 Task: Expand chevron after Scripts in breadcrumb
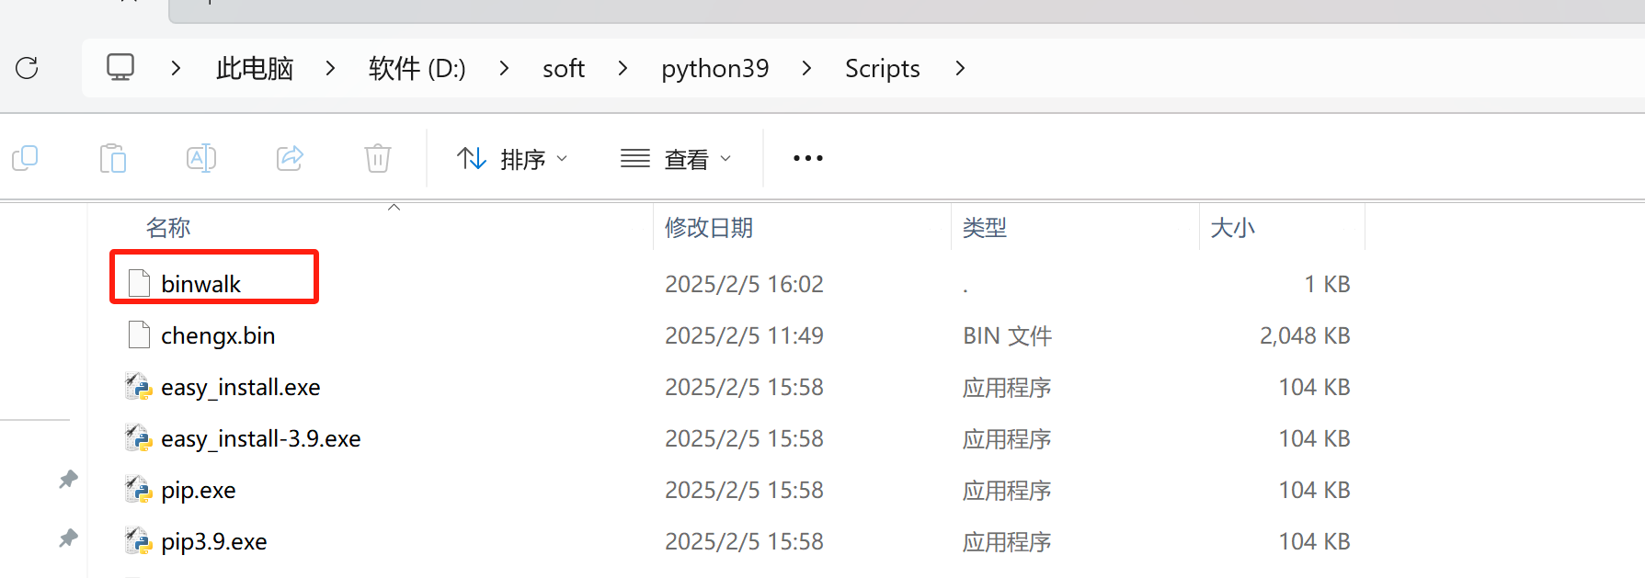(960, 68)
